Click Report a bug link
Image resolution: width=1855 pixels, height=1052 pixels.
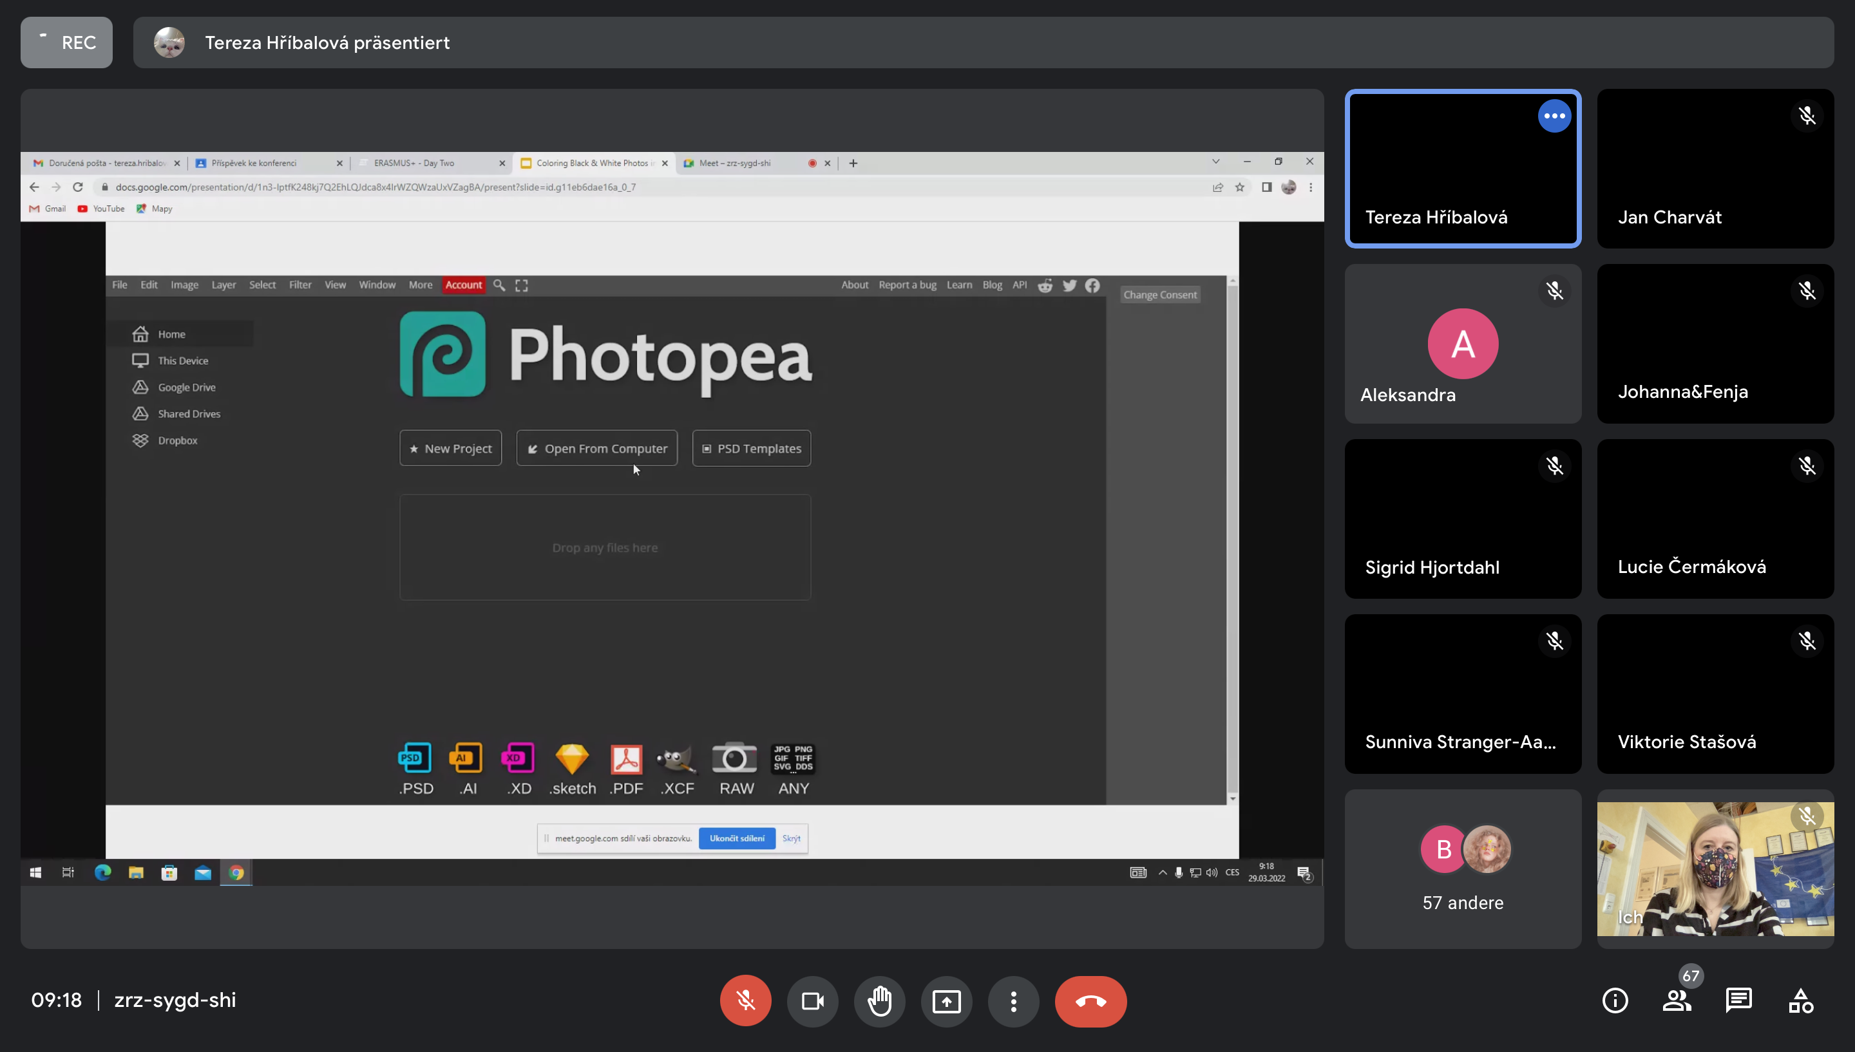[x=907, y=285]
